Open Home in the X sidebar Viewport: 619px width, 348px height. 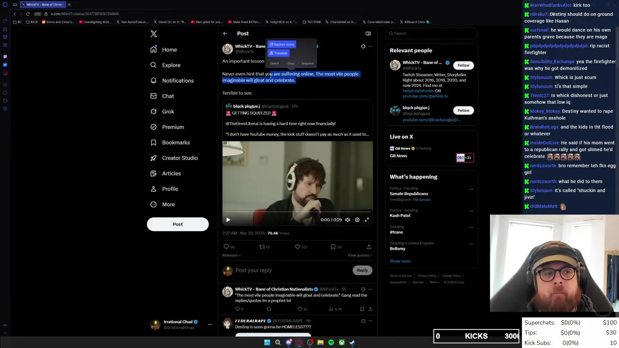pos(163,50)
